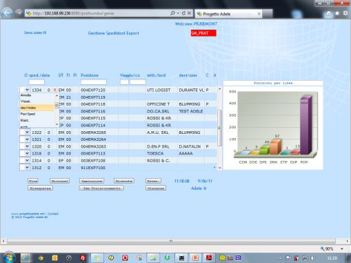Click the Divisori button
351x263 pixels.
59,181
